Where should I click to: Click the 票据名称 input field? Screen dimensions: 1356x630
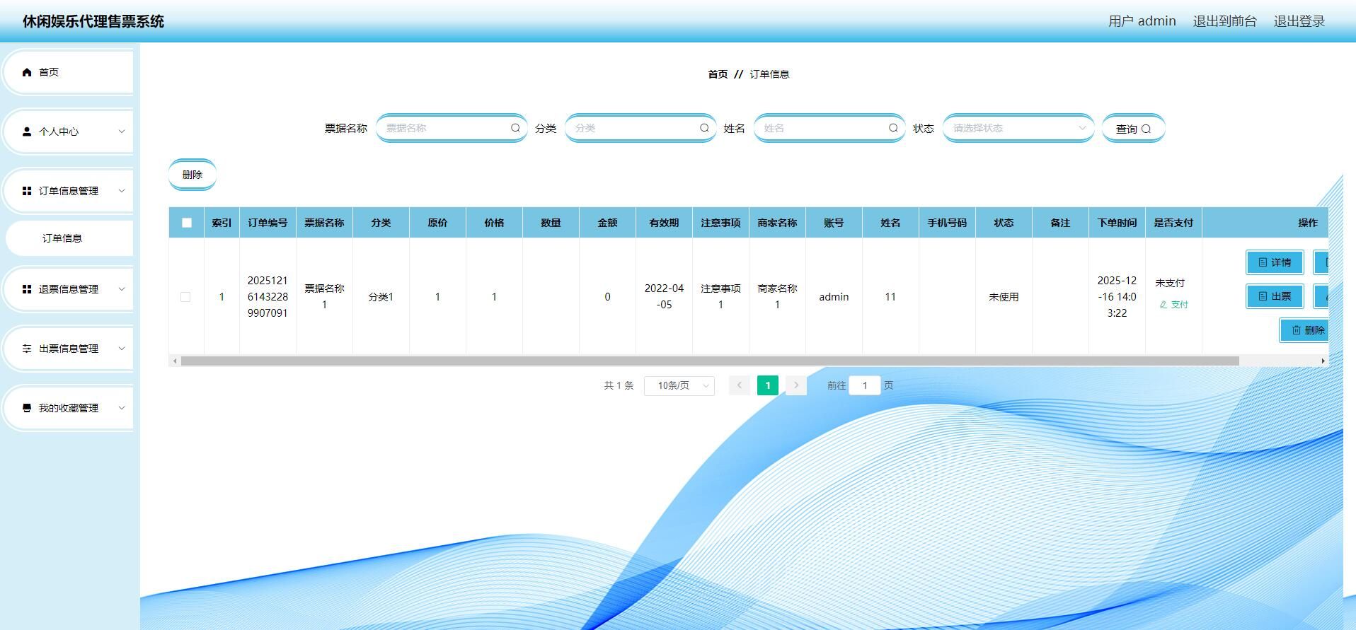(452, 128)
